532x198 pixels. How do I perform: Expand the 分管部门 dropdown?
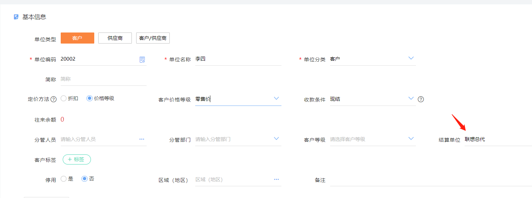276,139
